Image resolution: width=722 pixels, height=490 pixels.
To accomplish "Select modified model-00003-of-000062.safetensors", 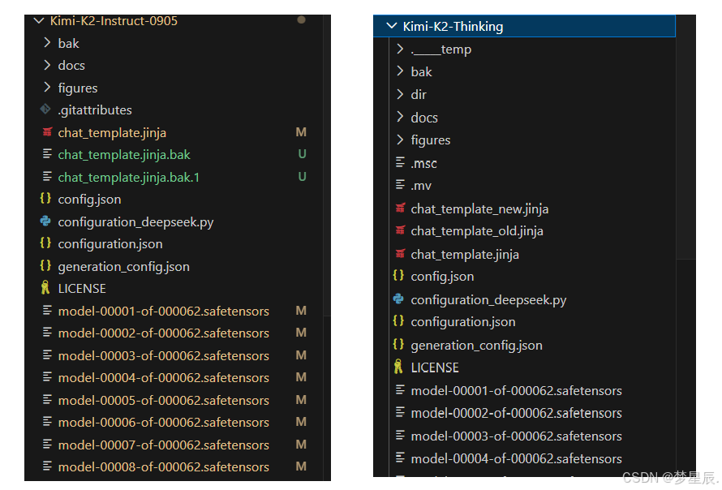I will tap(163, 355).
